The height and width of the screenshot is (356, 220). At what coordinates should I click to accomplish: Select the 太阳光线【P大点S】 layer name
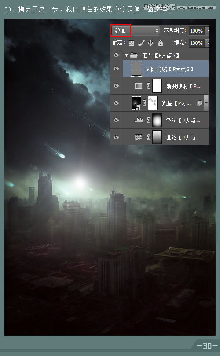point(169,69)
